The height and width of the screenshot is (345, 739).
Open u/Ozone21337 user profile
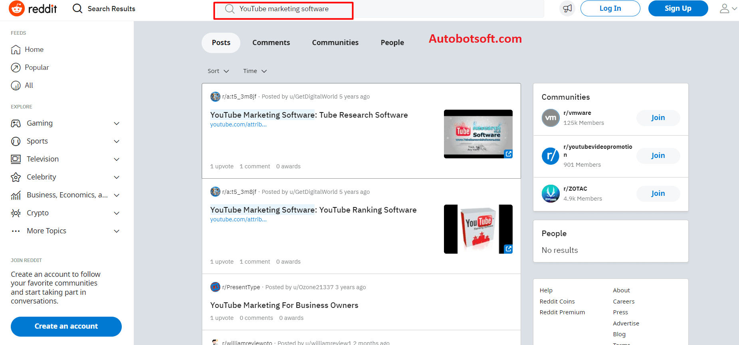(313, 287)
